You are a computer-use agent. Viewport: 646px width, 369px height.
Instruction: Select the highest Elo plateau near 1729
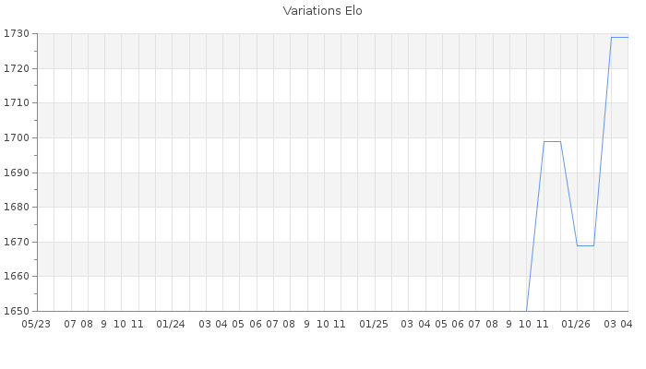click(x=619, y=37)
